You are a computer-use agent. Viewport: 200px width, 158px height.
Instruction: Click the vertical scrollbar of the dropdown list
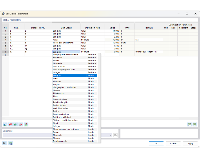click(x=99, y=99)
